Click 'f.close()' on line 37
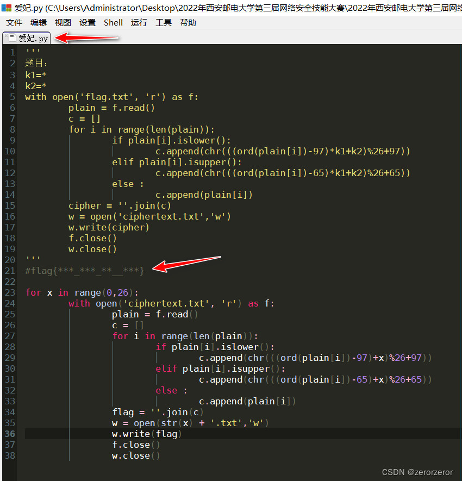462x481 pixels. [x=136, y=445]
